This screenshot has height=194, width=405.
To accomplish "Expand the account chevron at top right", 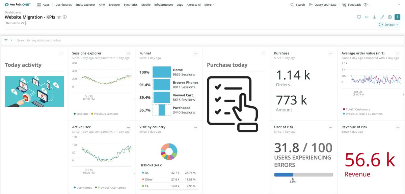I will click(400, 5).
